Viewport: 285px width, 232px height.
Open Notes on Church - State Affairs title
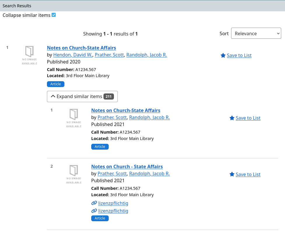click(127, 167)
